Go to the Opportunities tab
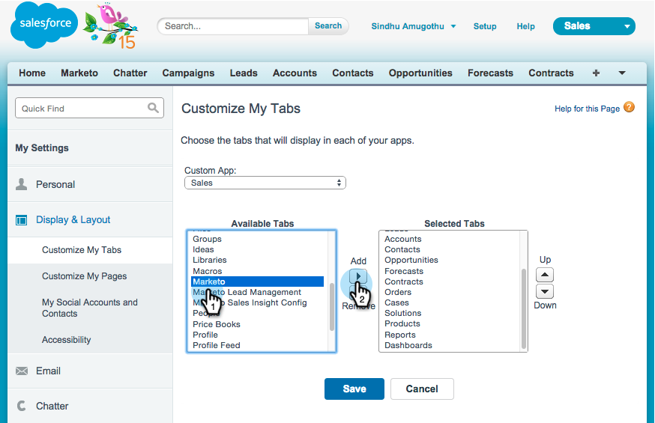 pos(420,73)
